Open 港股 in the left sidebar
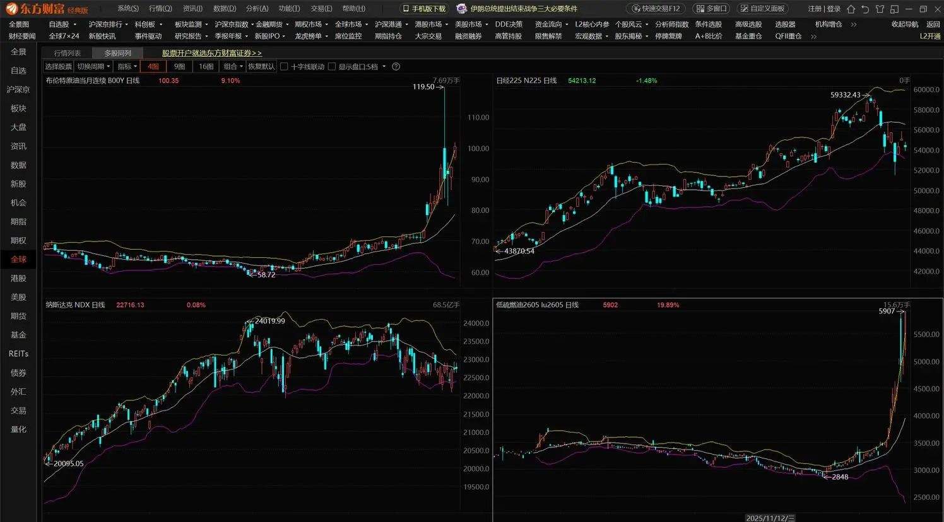944x522 pixels. point(18,278)
